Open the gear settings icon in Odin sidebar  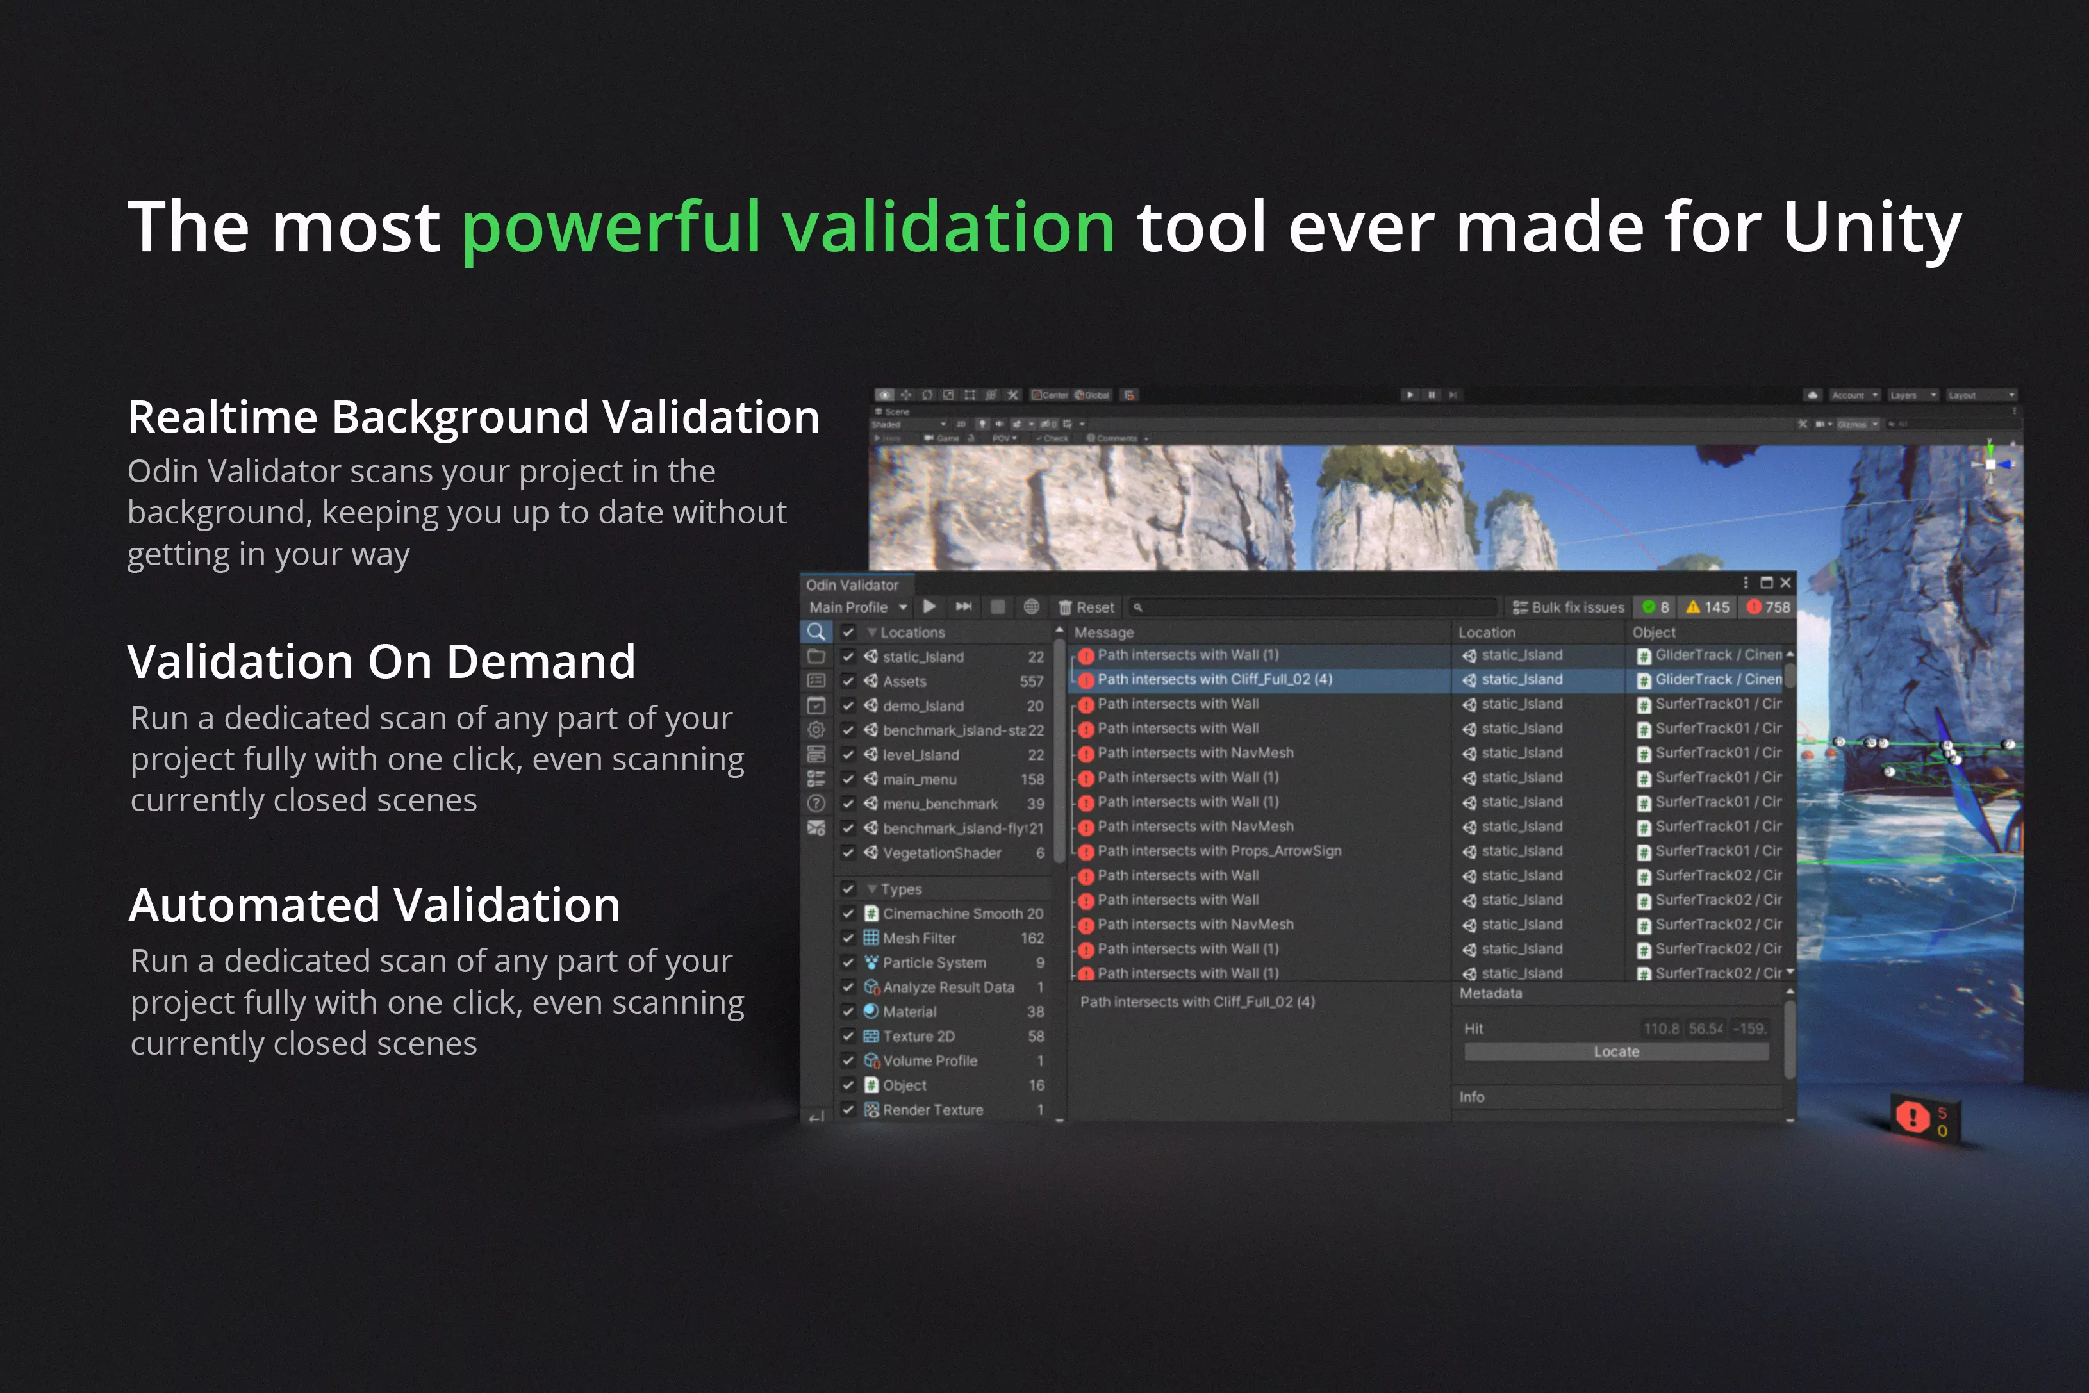tap(815, 729)
